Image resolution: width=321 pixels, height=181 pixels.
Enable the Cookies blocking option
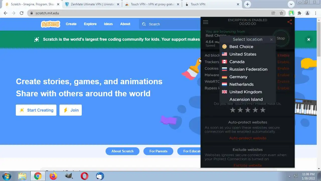[283, 68]
